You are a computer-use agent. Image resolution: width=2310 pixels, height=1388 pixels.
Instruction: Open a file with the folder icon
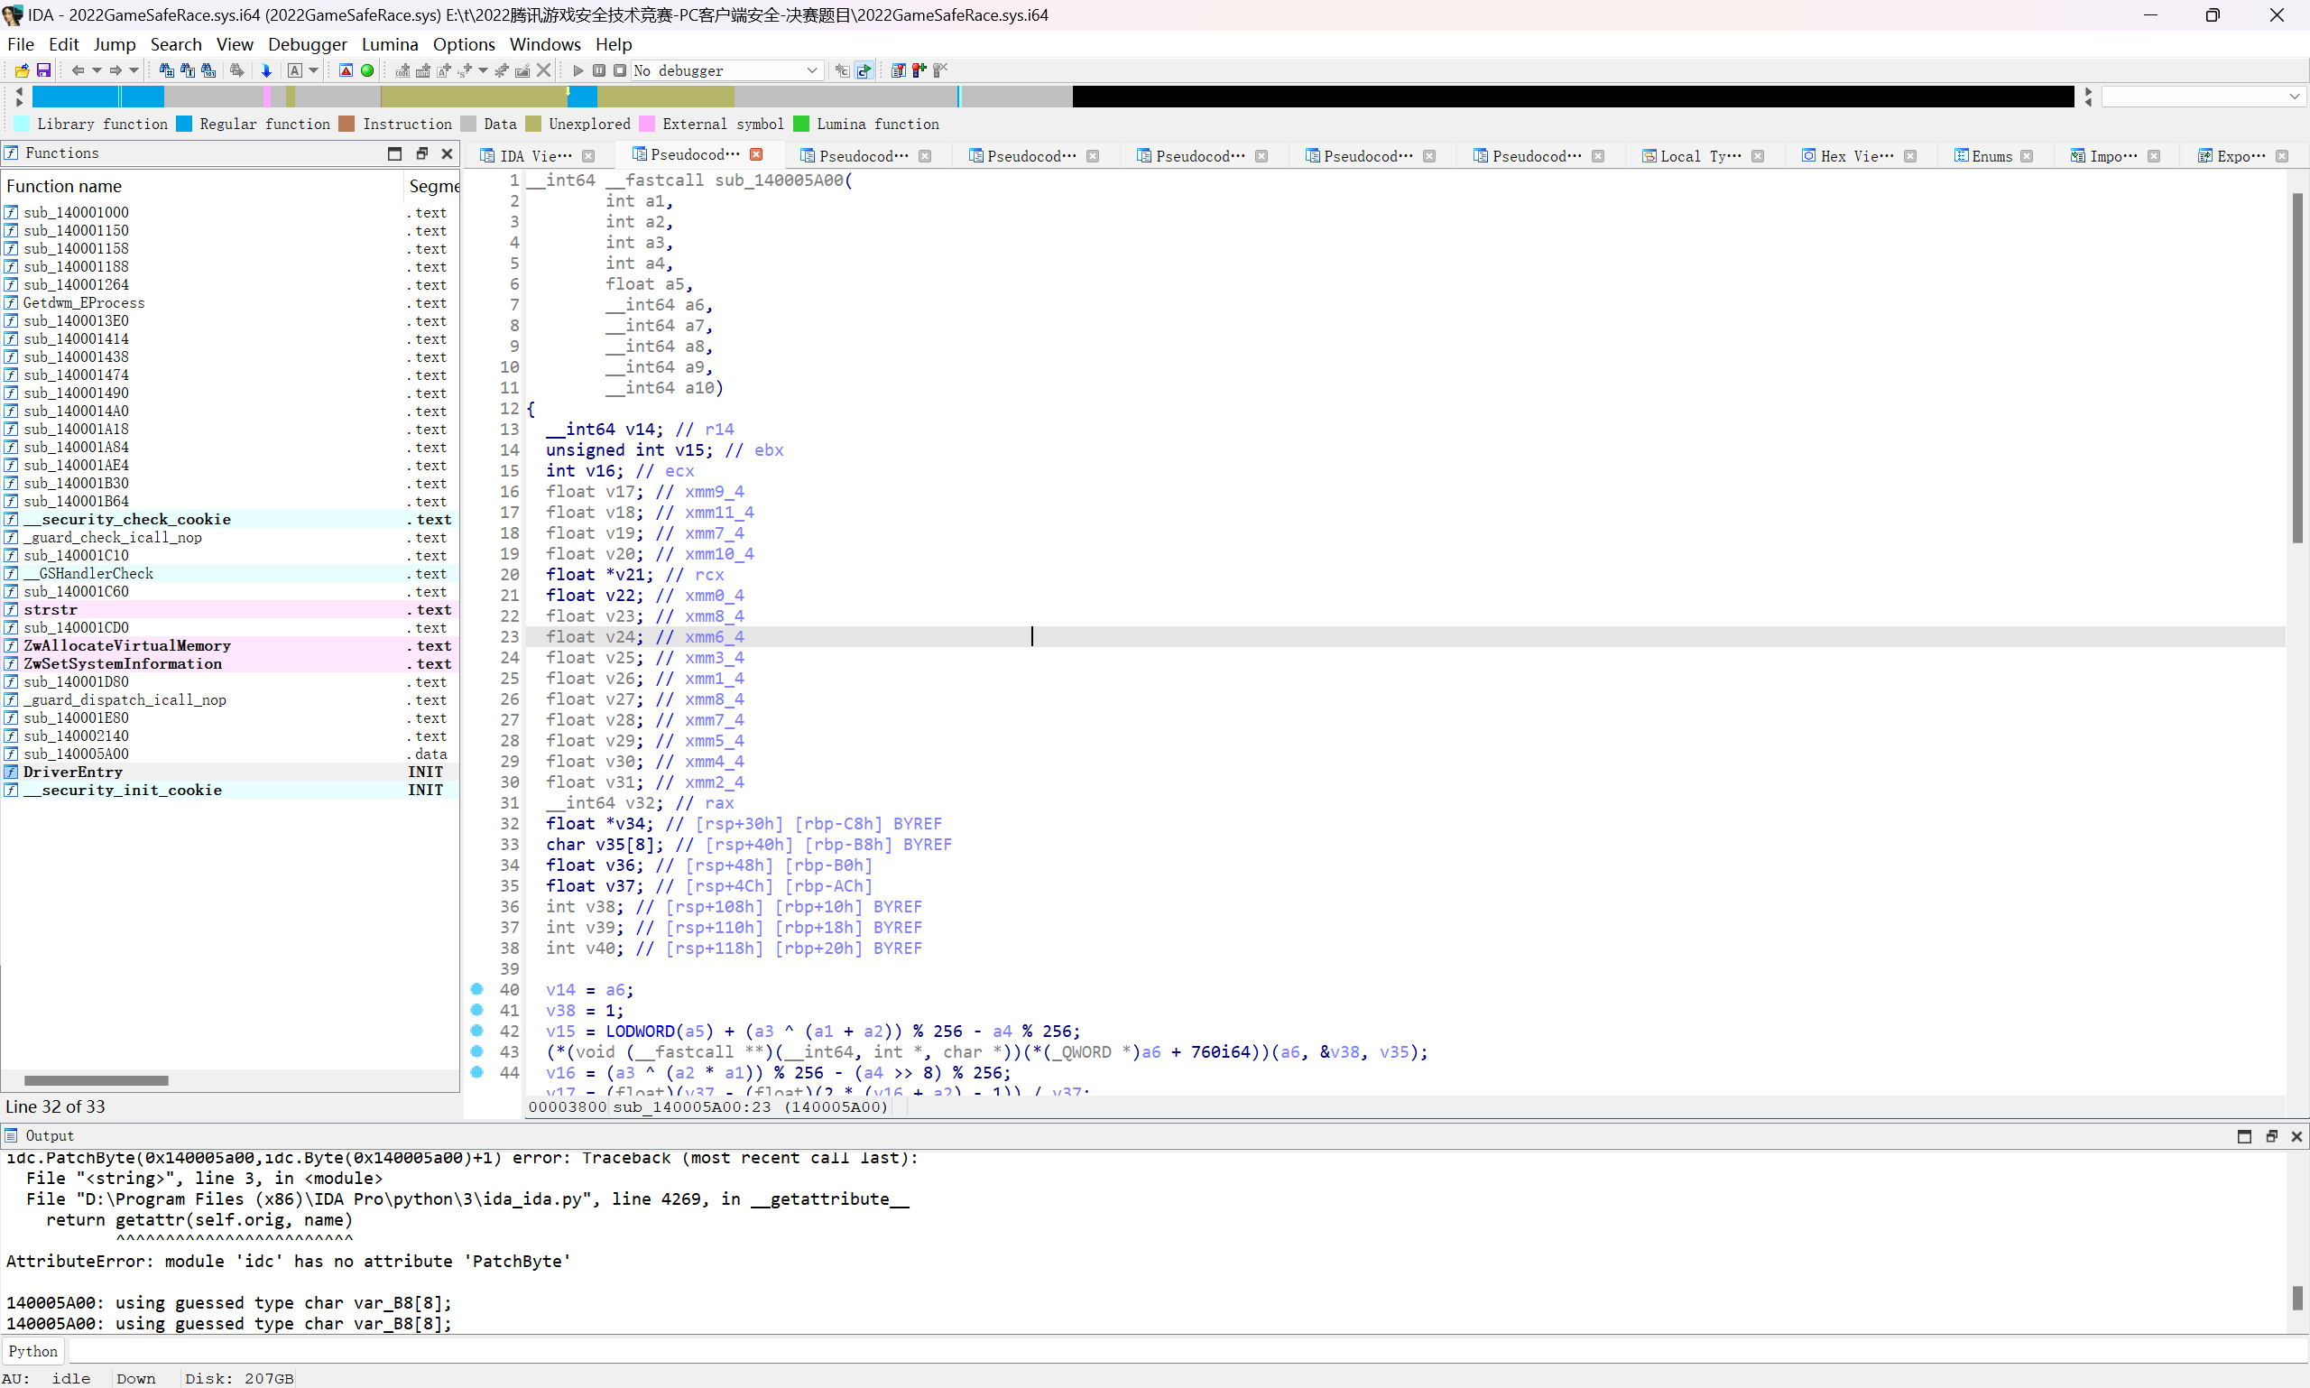pyautogui.click(x=21, y=70)
